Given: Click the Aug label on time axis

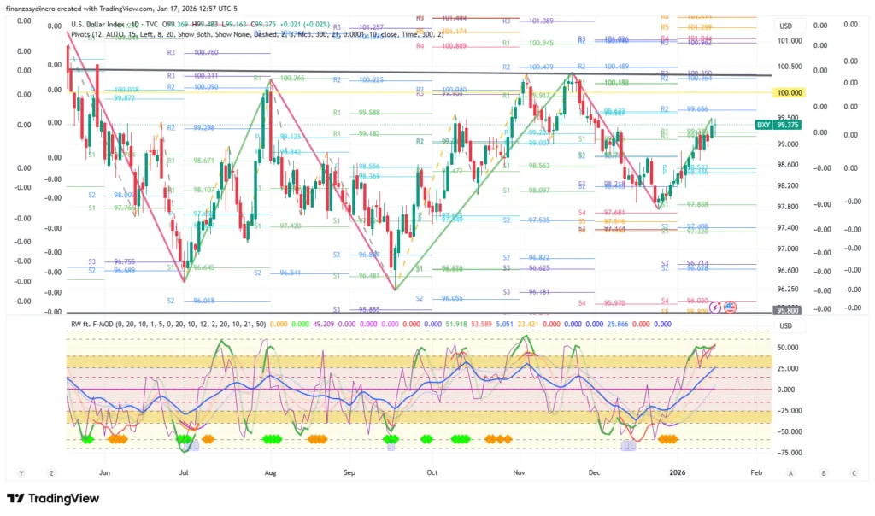Looking at the screenshot, I should pyautogui.click(x=270, y=472).
